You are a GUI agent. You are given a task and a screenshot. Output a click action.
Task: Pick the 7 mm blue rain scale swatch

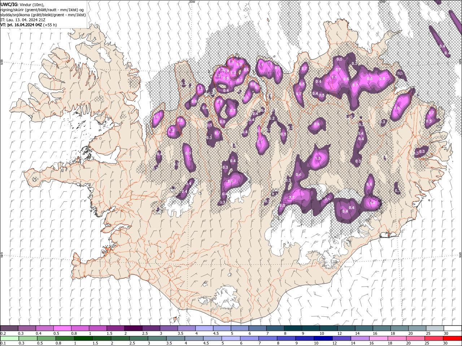[x=267, y=338]
